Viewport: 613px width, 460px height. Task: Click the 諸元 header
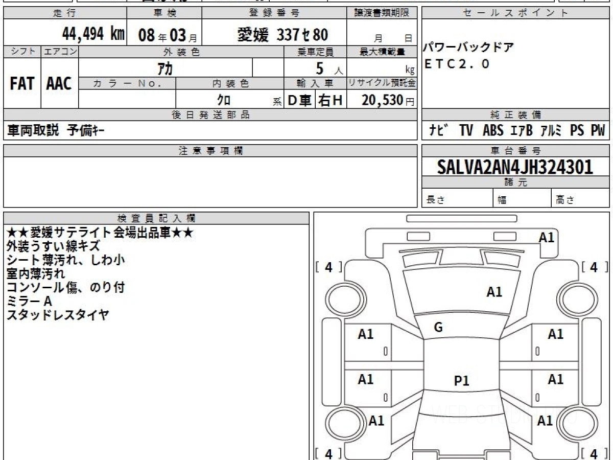click(515, 182)
